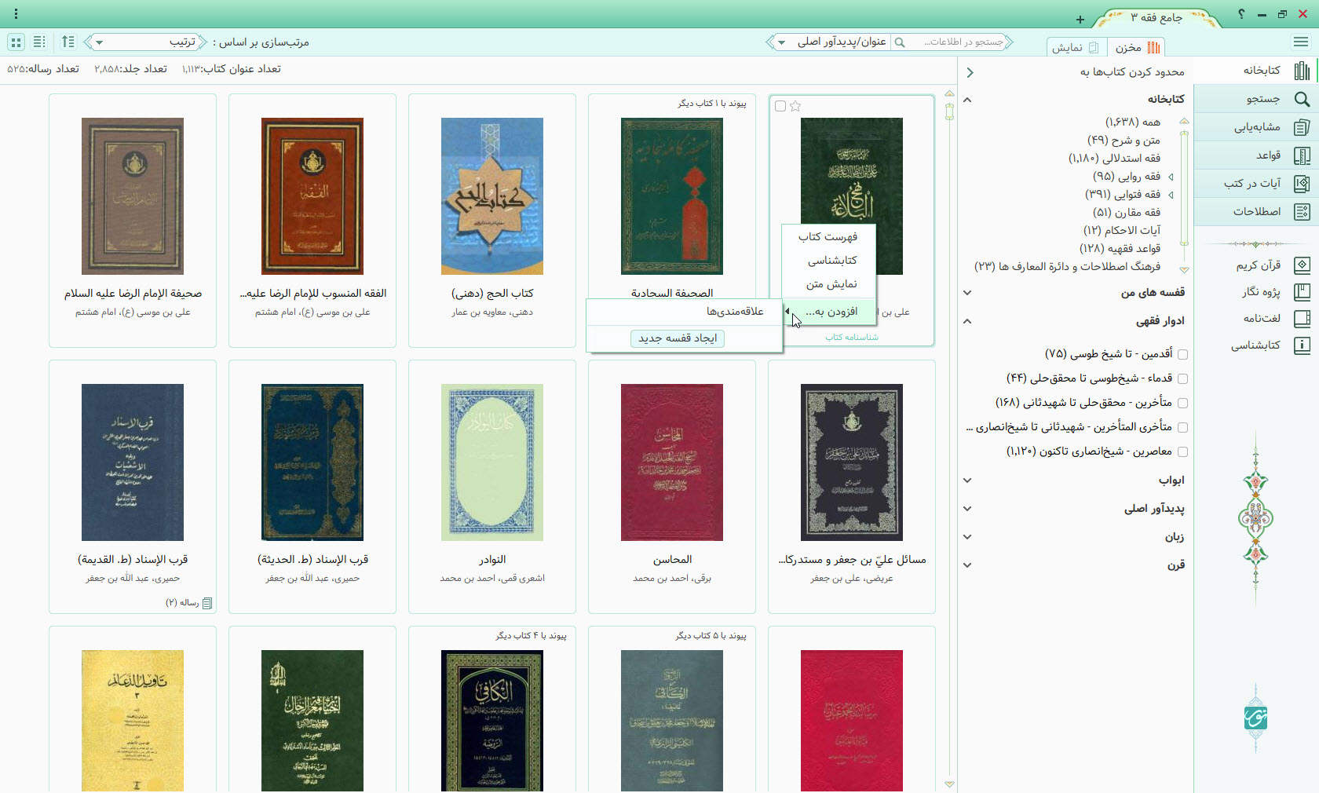1319x793 pixels.
Task: Switch to list view layout
Action: pyautogui.click(x=39, y=42)
